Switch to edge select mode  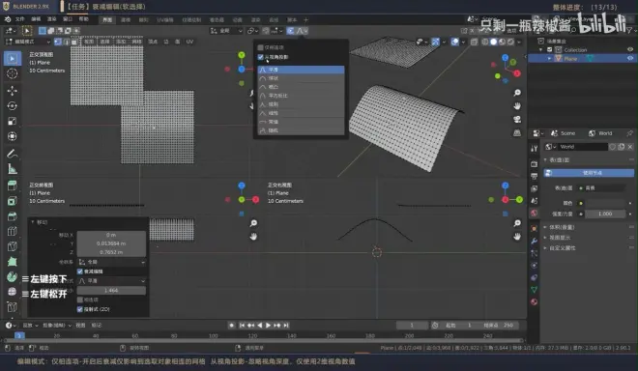(x=66, y=42)
